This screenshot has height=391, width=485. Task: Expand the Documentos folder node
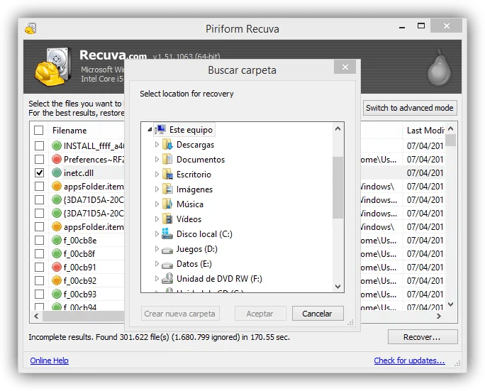157,159
